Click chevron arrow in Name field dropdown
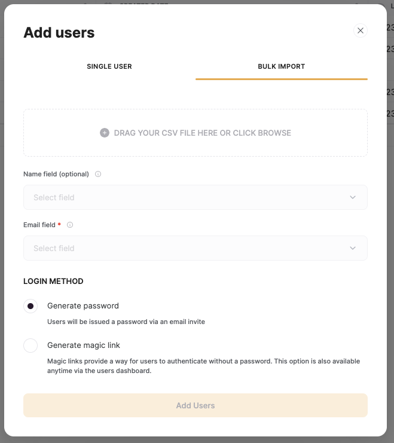Viewport: 394px width, 443px height. click(353, 197)
